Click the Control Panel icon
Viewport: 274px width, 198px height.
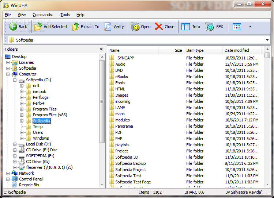click(15, 179)
